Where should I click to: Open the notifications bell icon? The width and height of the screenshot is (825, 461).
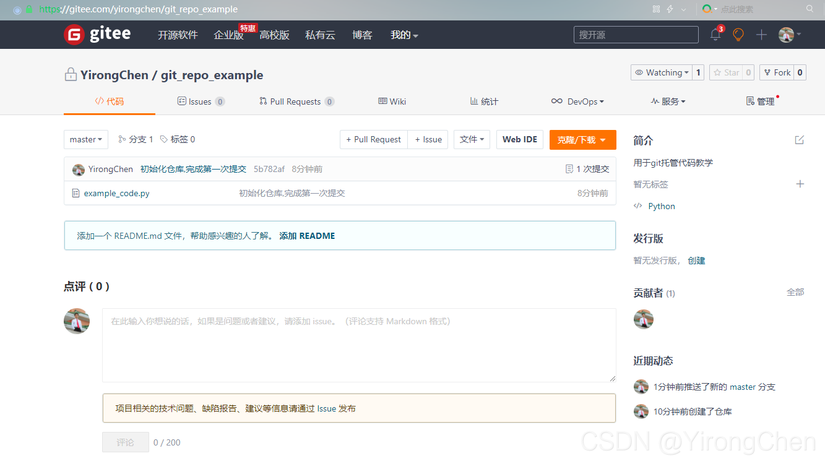click(715, 35)
